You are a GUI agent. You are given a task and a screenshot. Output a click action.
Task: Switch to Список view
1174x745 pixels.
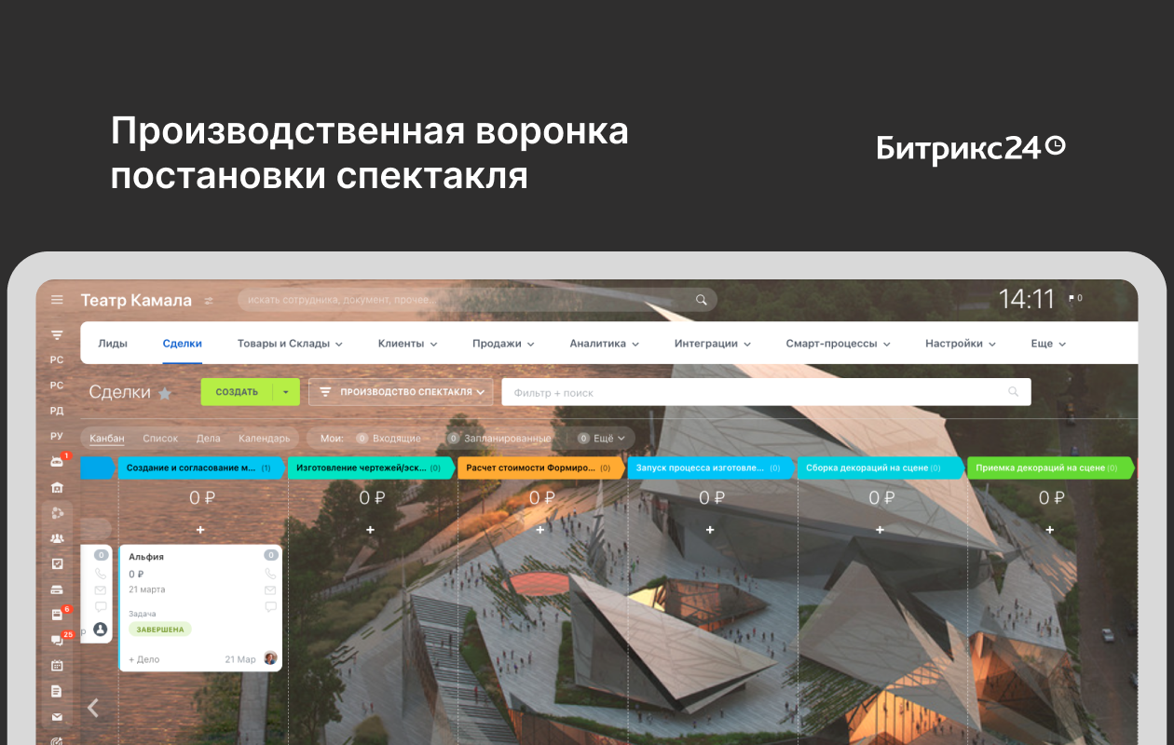160,438
